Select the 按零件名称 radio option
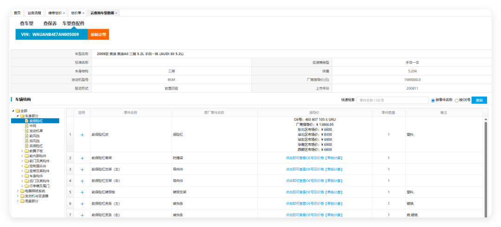 point(433,100)
